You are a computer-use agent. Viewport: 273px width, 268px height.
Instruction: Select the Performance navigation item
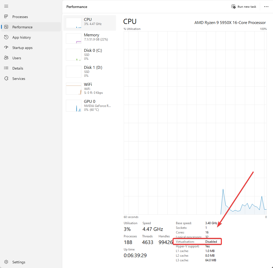point(22,27)
